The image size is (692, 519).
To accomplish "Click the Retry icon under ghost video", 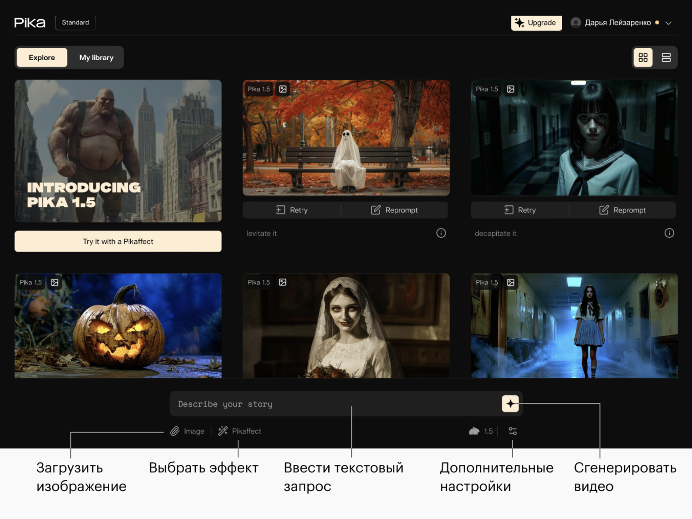I will (x=280, y=210).
